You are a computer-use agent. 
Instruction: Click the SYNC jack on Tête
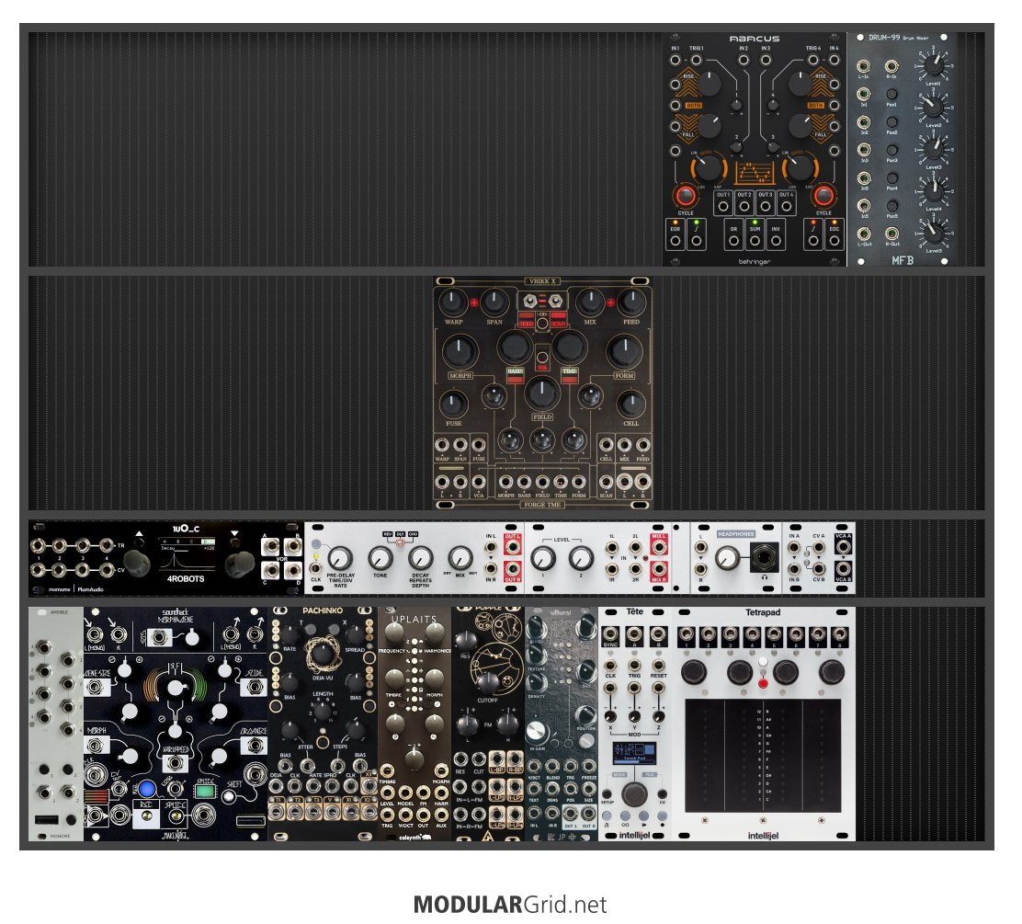(610, 633)
